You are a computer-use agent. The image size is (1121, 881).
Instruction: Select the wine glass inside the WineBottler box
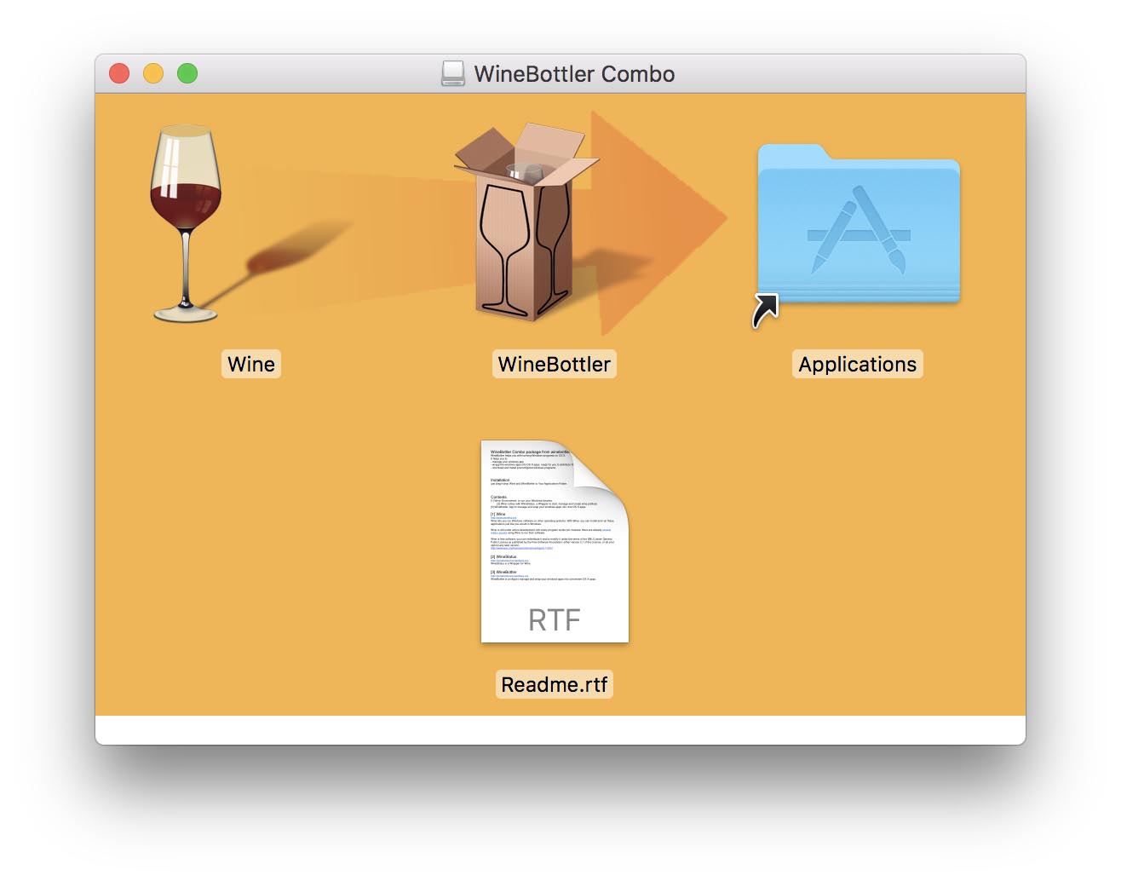tap(522, 170)
